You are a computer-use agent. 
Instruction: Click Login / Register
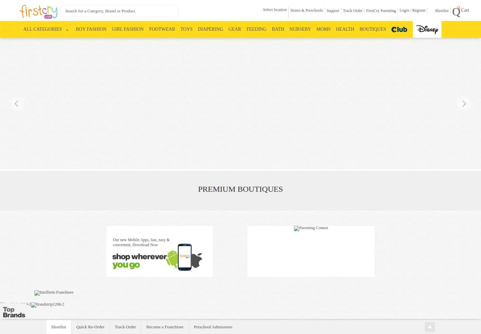pos(413,11)
